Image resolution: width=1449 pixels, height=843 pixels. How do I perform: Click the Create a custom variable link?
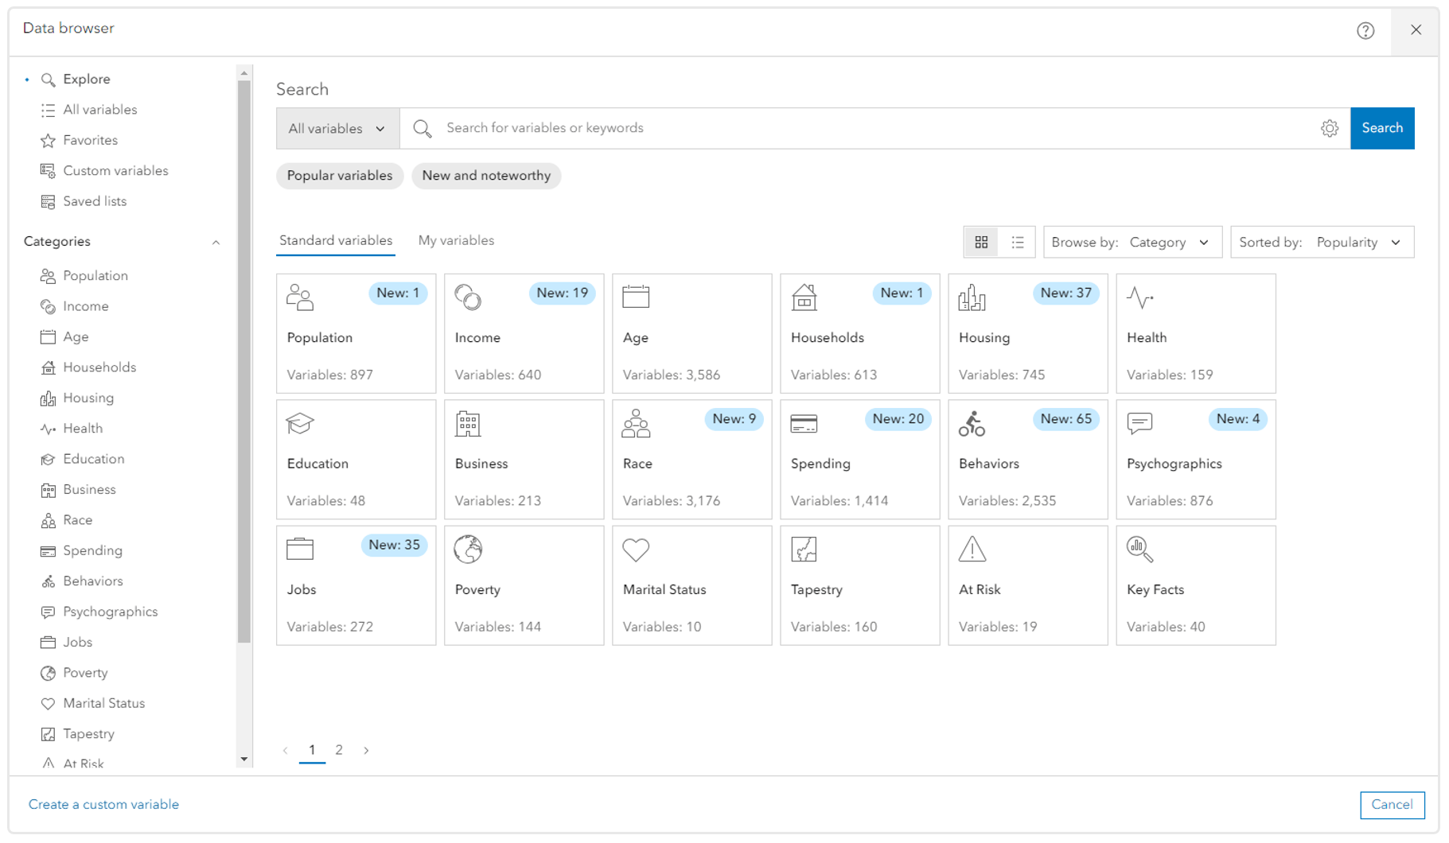coord(103,804)
